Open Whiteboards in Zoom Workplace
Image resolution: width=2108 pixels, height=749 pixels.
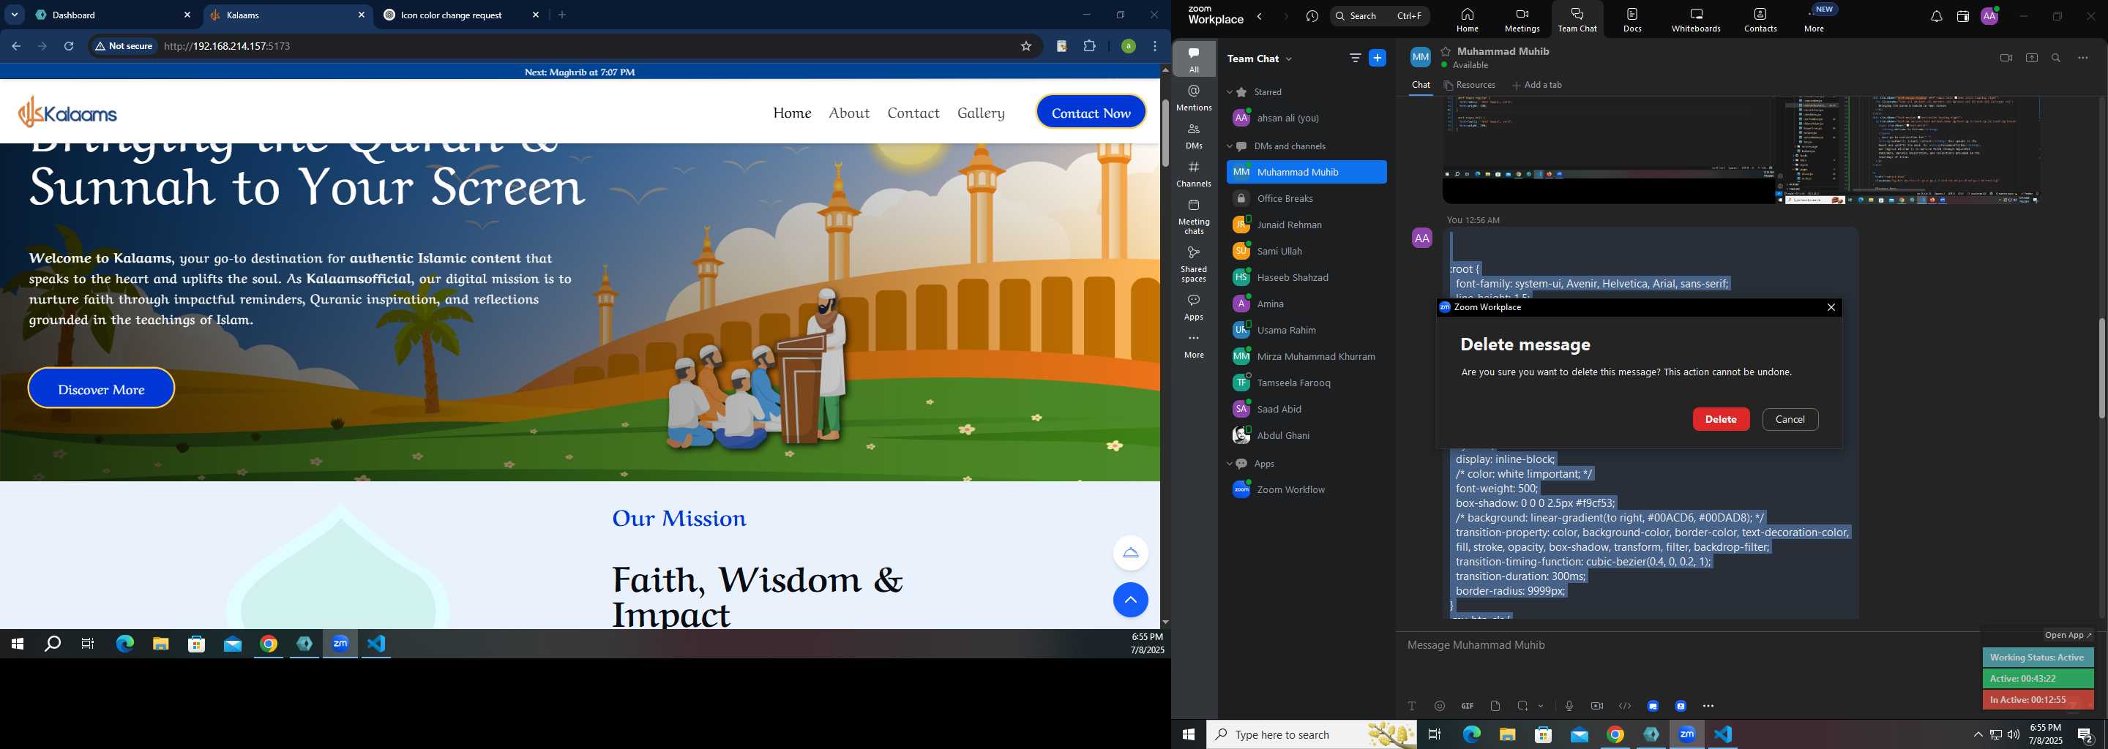point(1696,20)
